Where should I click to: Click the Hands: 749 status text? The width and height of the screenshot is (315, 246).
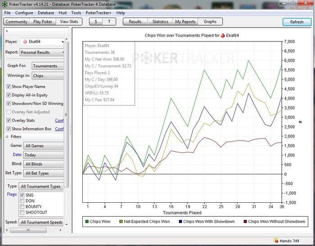point(289,241)
